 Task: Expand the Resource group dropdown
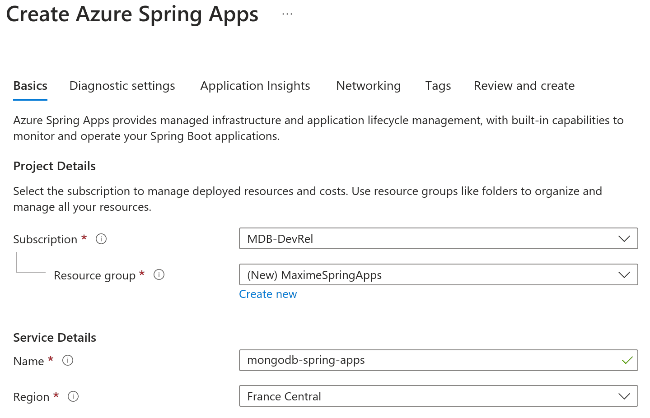click(438, 275)
